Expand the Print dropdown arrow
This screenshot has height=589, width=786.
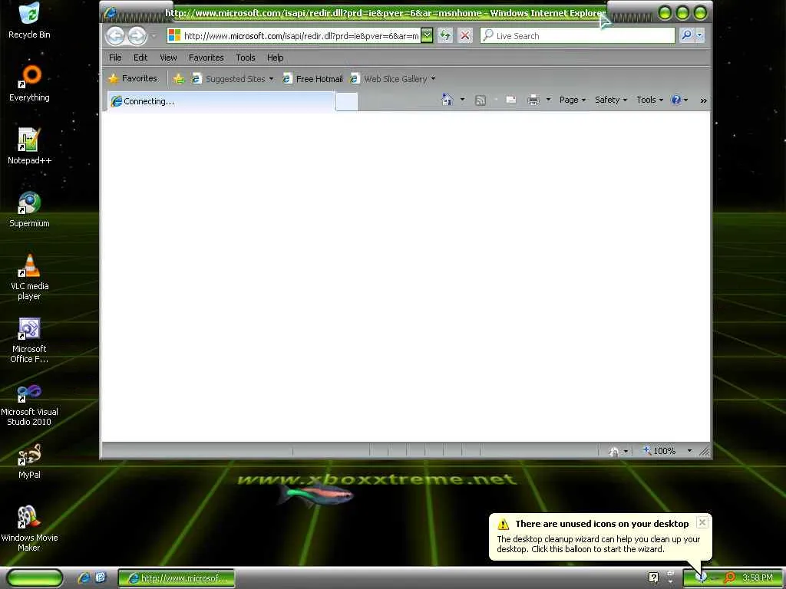548,100
